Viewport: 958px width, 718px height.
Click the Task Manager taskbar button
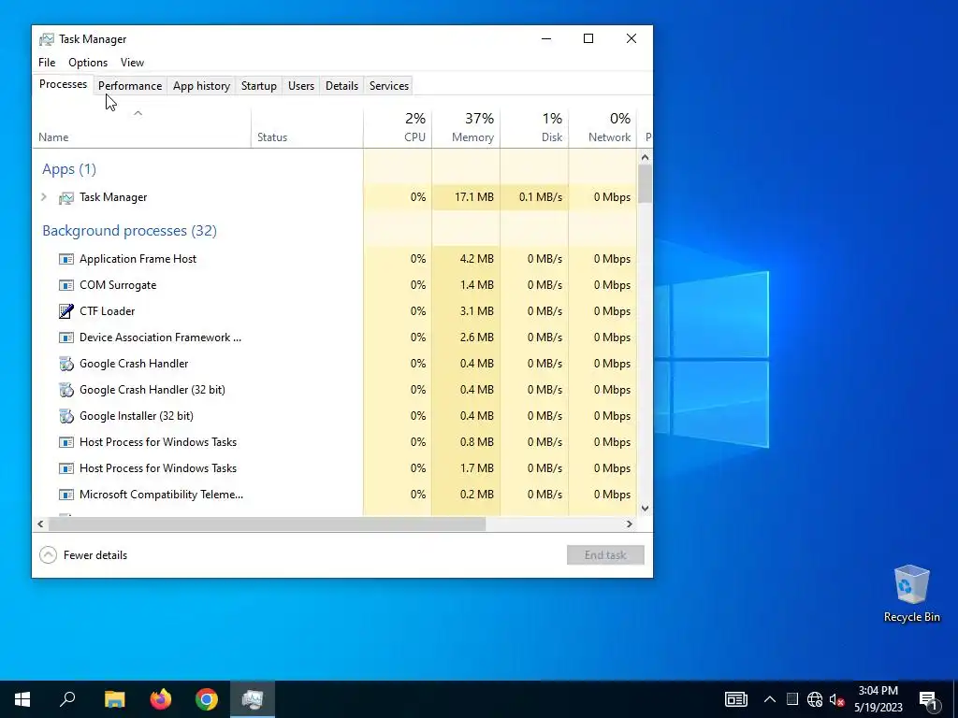(x=253, y=699)
